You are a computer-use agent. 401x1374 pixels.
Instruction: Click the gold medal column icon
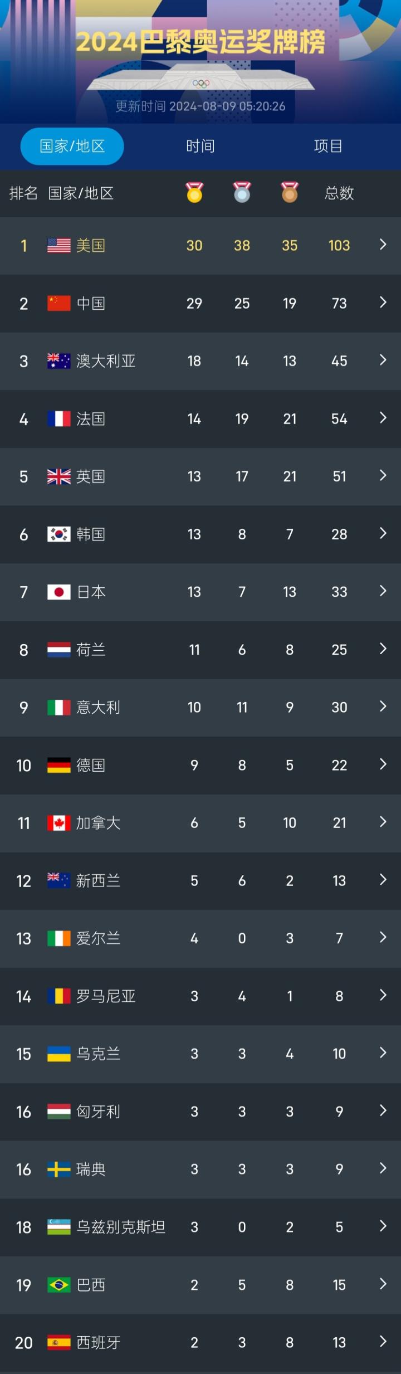pos(194,192)
